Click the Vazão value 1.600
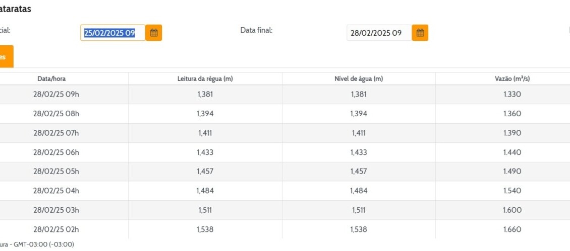Screen dimensions: 570x251 point(512,210)
